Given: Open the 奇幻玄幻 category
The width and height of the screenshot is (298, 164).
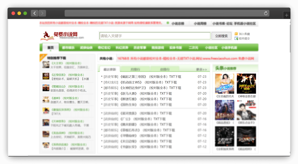Looking at the screenshot, I should tap(104, 47).
